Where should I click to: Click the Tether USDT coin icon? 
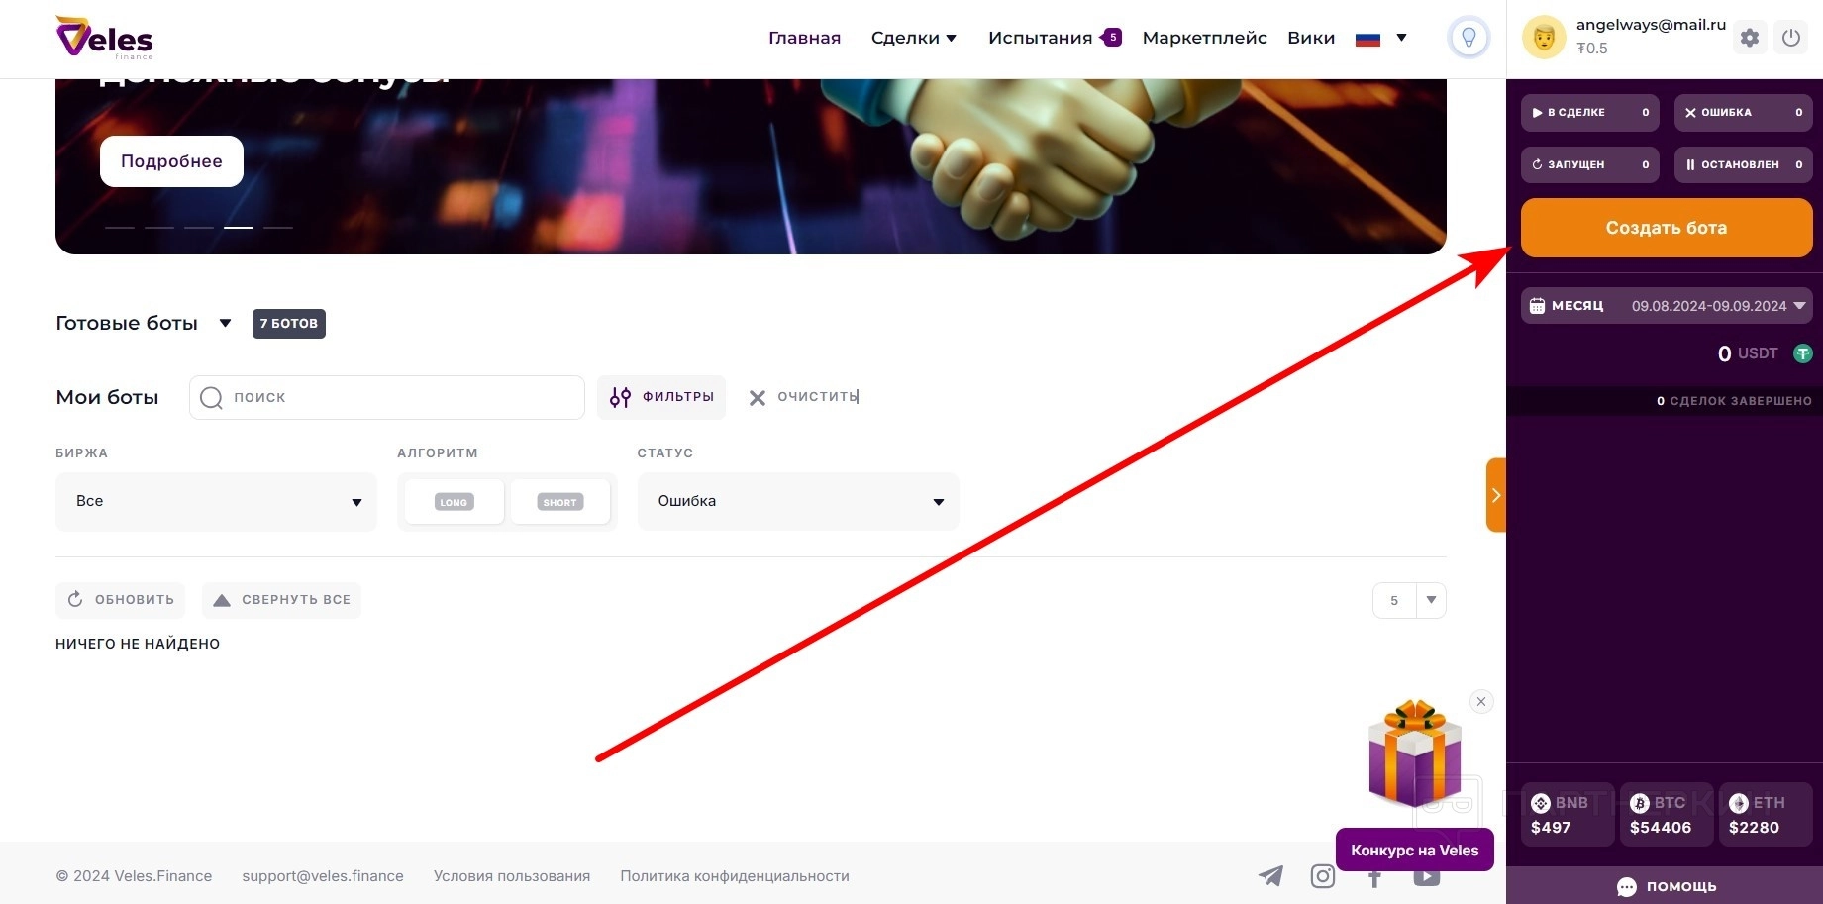(x=1803, y=353)
